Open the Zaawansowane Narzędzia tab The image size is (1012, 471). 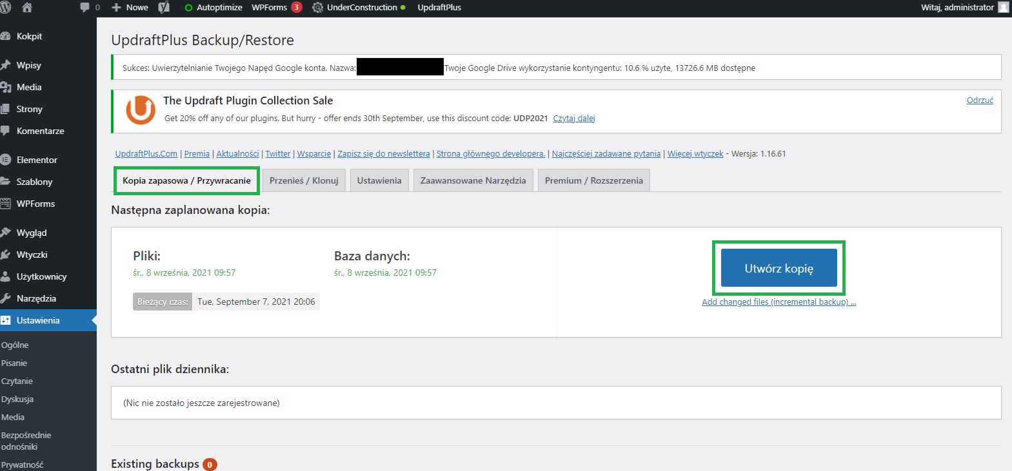(473, 180)
